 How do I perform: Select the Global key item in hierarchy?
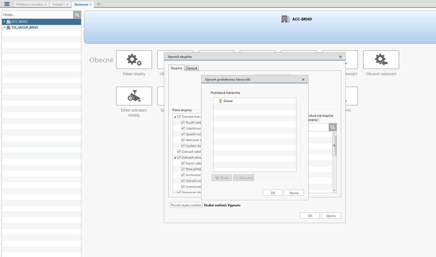pyautogui.click(x=228, y=101)
